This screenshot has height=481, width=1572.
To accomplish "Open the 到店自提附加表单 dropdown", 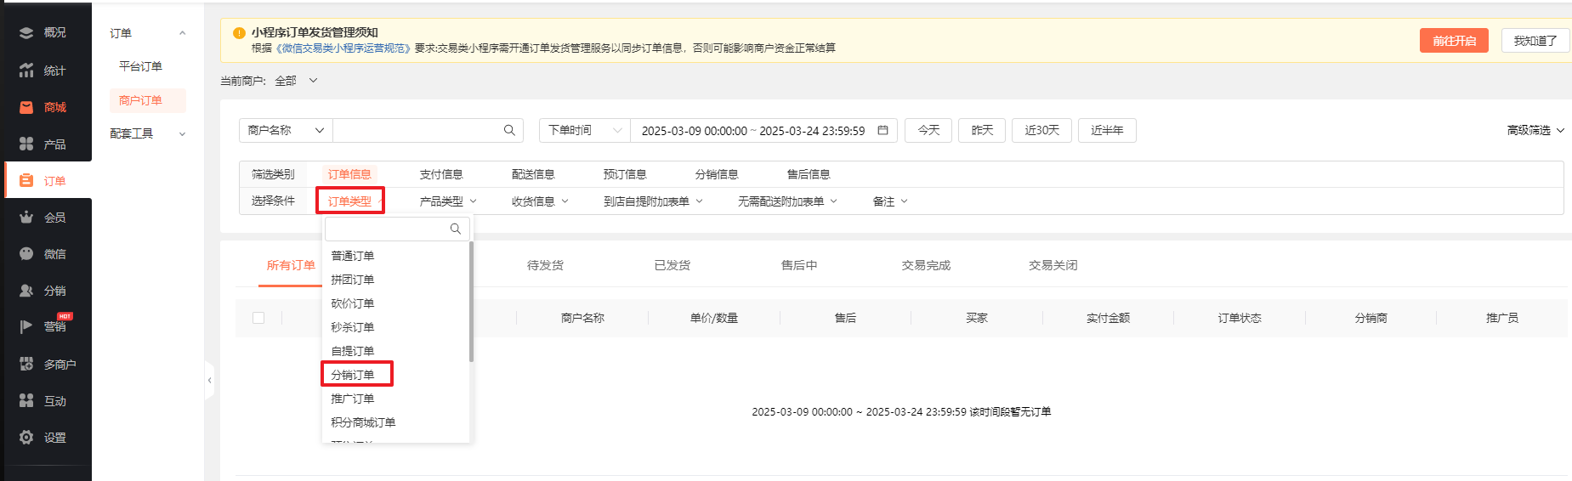I will 653,201.
